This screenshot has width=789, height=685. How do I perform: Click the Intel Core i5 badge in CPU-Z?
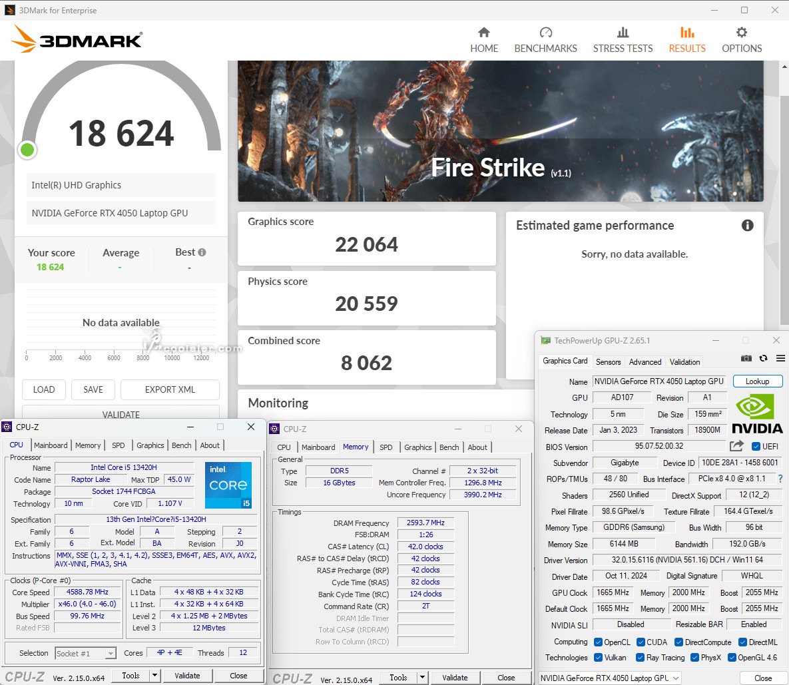pyautogui.click(x=228, y=485)
